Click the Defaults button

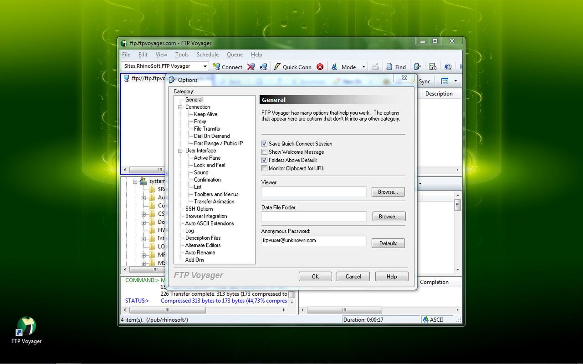(388, 243)
